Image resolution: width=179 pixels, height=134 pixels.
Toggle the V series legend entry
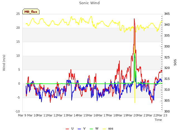click(x=82, y=129)
